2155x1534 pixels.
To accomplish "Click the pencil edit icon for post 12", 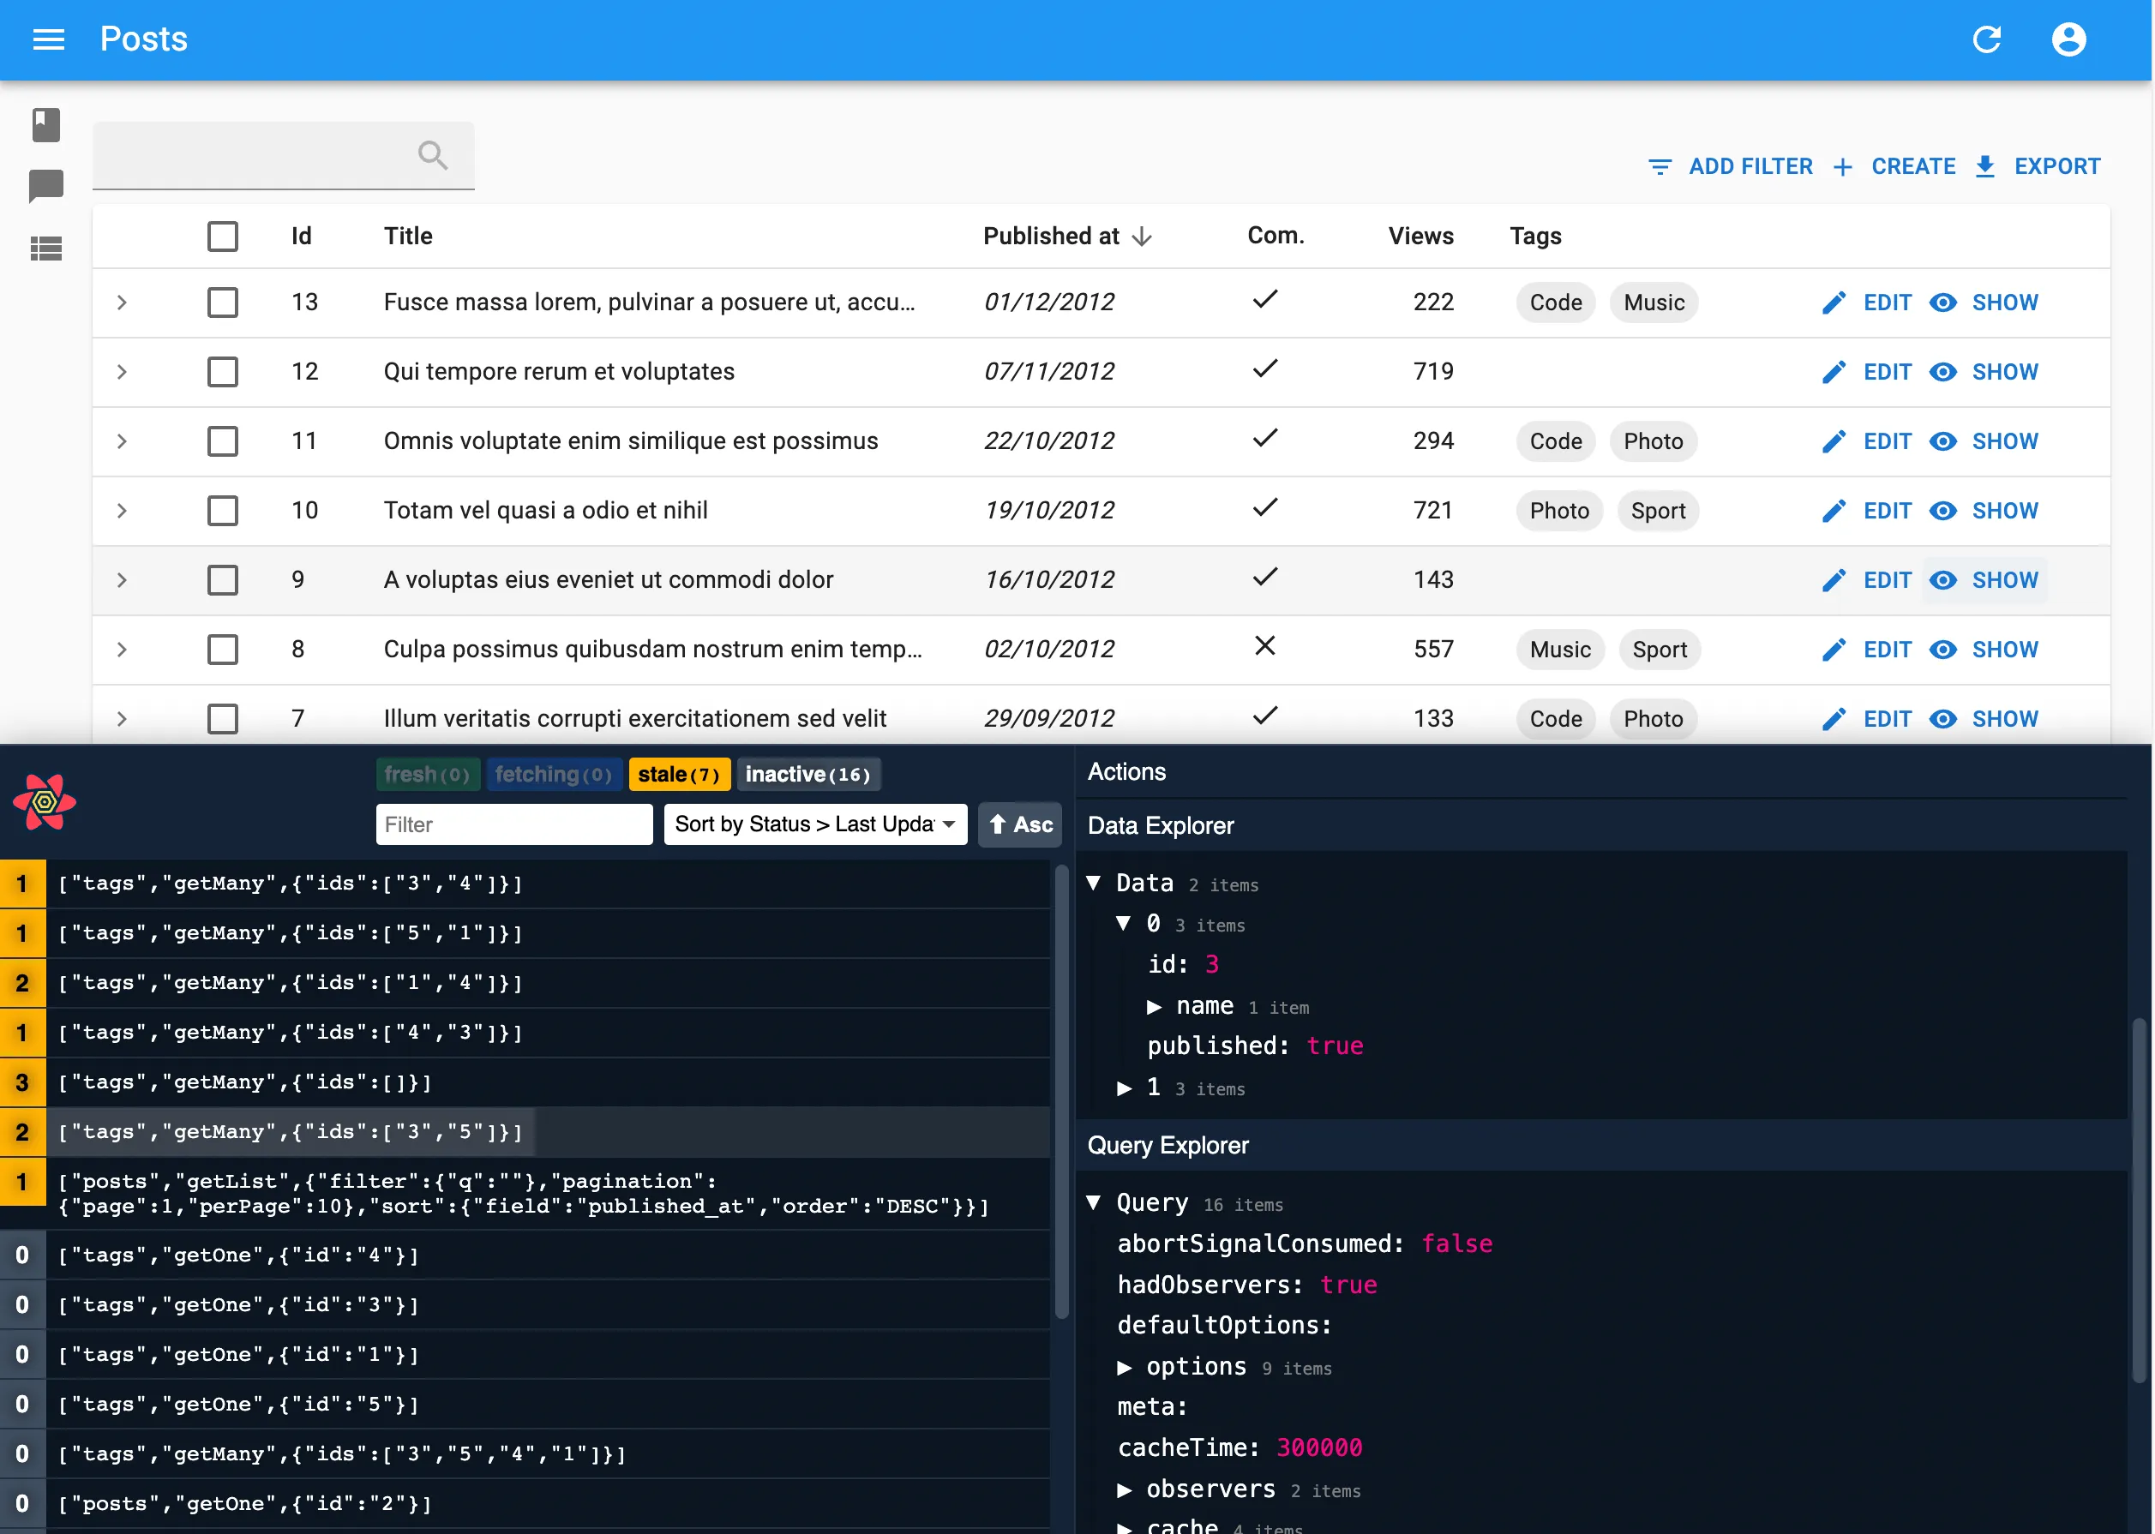I will point(1834,372).
